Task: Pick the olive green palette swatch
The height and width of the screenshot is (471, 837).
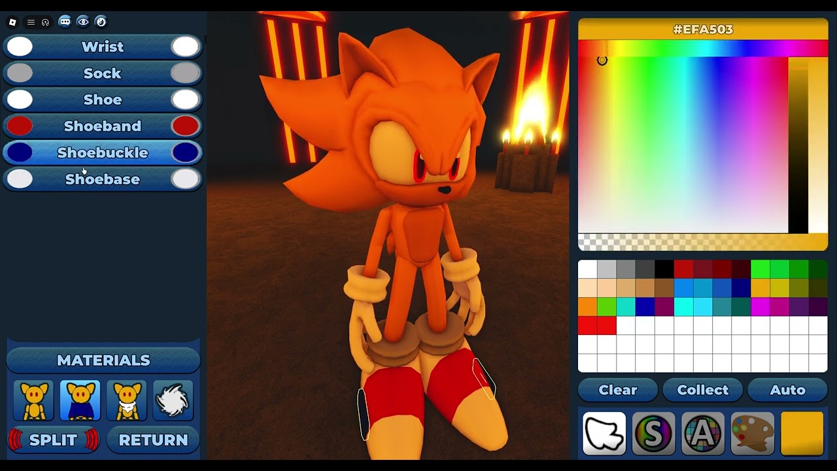Action: pos(799,288)
